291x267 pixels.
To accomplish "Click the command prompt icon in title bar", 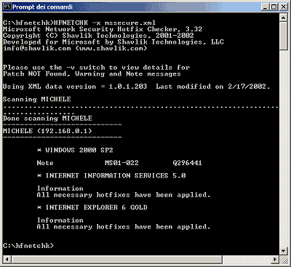I will (x=7, y=7).
